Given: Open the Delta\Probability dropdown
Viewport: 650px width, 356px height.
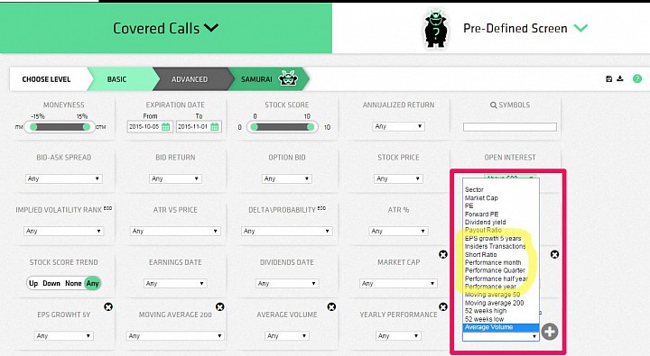Looking at the screenshot, I should point(287,231).
